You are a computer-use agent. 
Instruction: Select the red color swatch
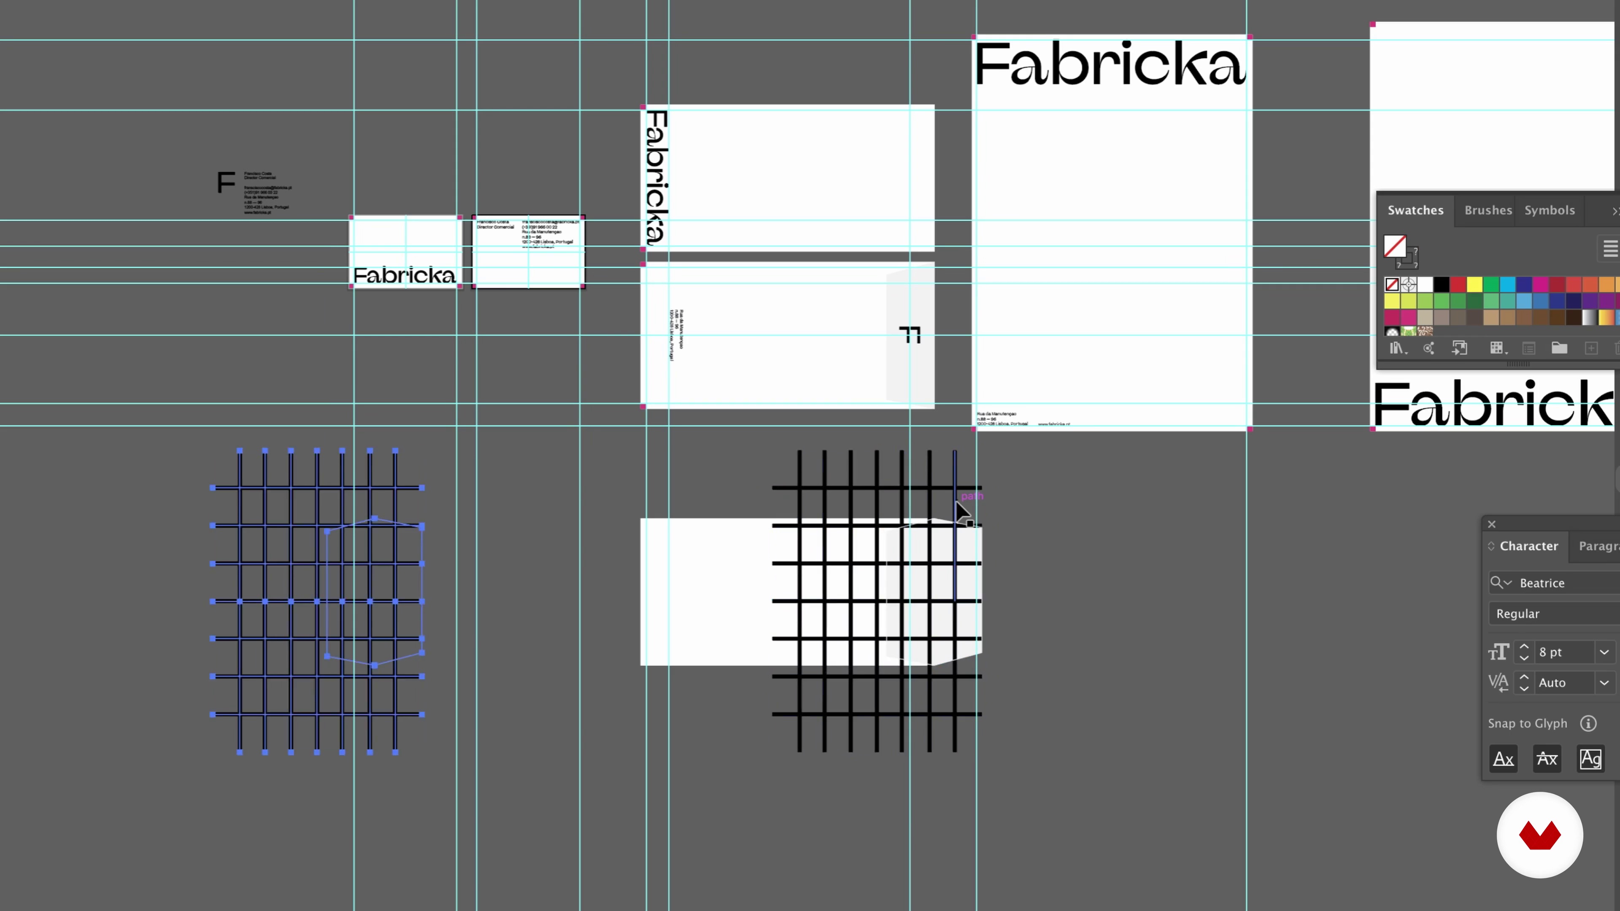(1458, 285)
